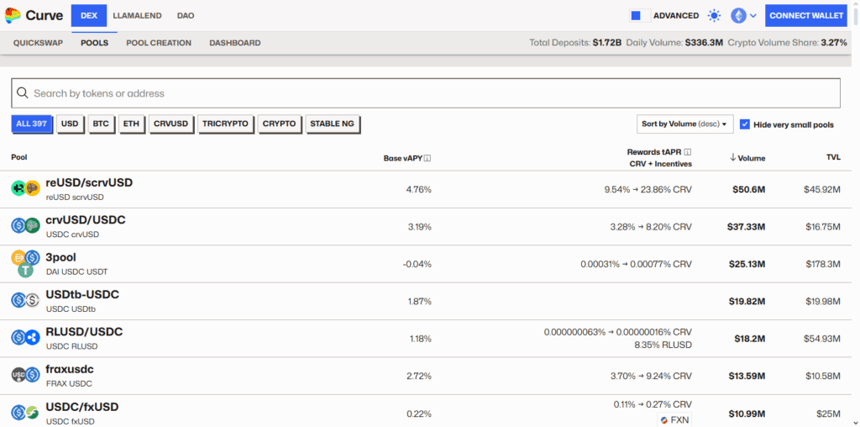Click the Rewards tAPR info icon
The image size is (860, 427).
tap(687, 152)
